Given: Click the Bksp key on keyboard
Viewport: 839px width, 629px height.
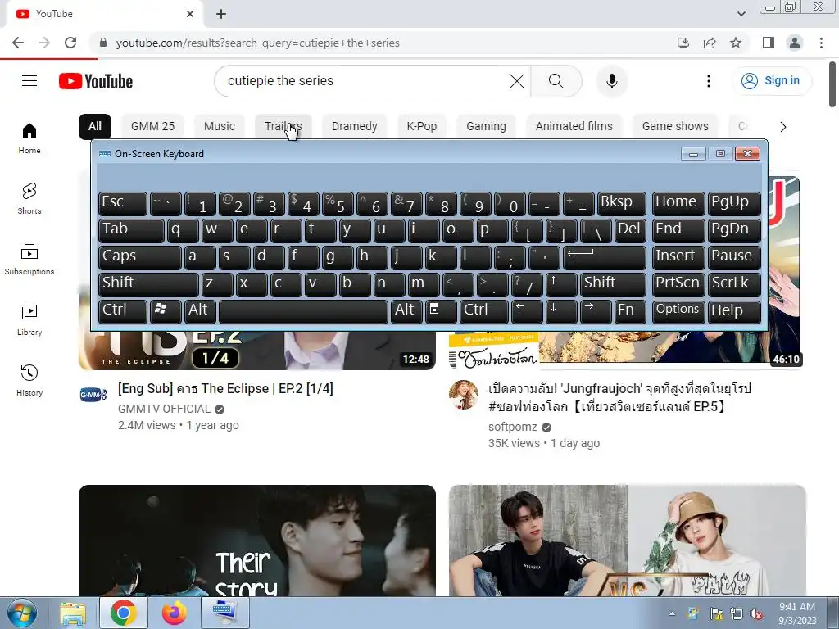Looking at the screenshot, I should click(621, 203).
